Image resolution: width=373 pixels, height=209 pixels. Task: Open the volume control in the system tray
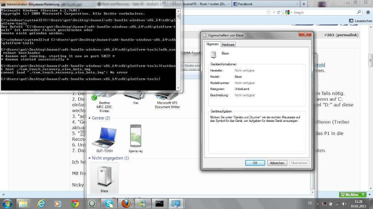coord(344,204)
